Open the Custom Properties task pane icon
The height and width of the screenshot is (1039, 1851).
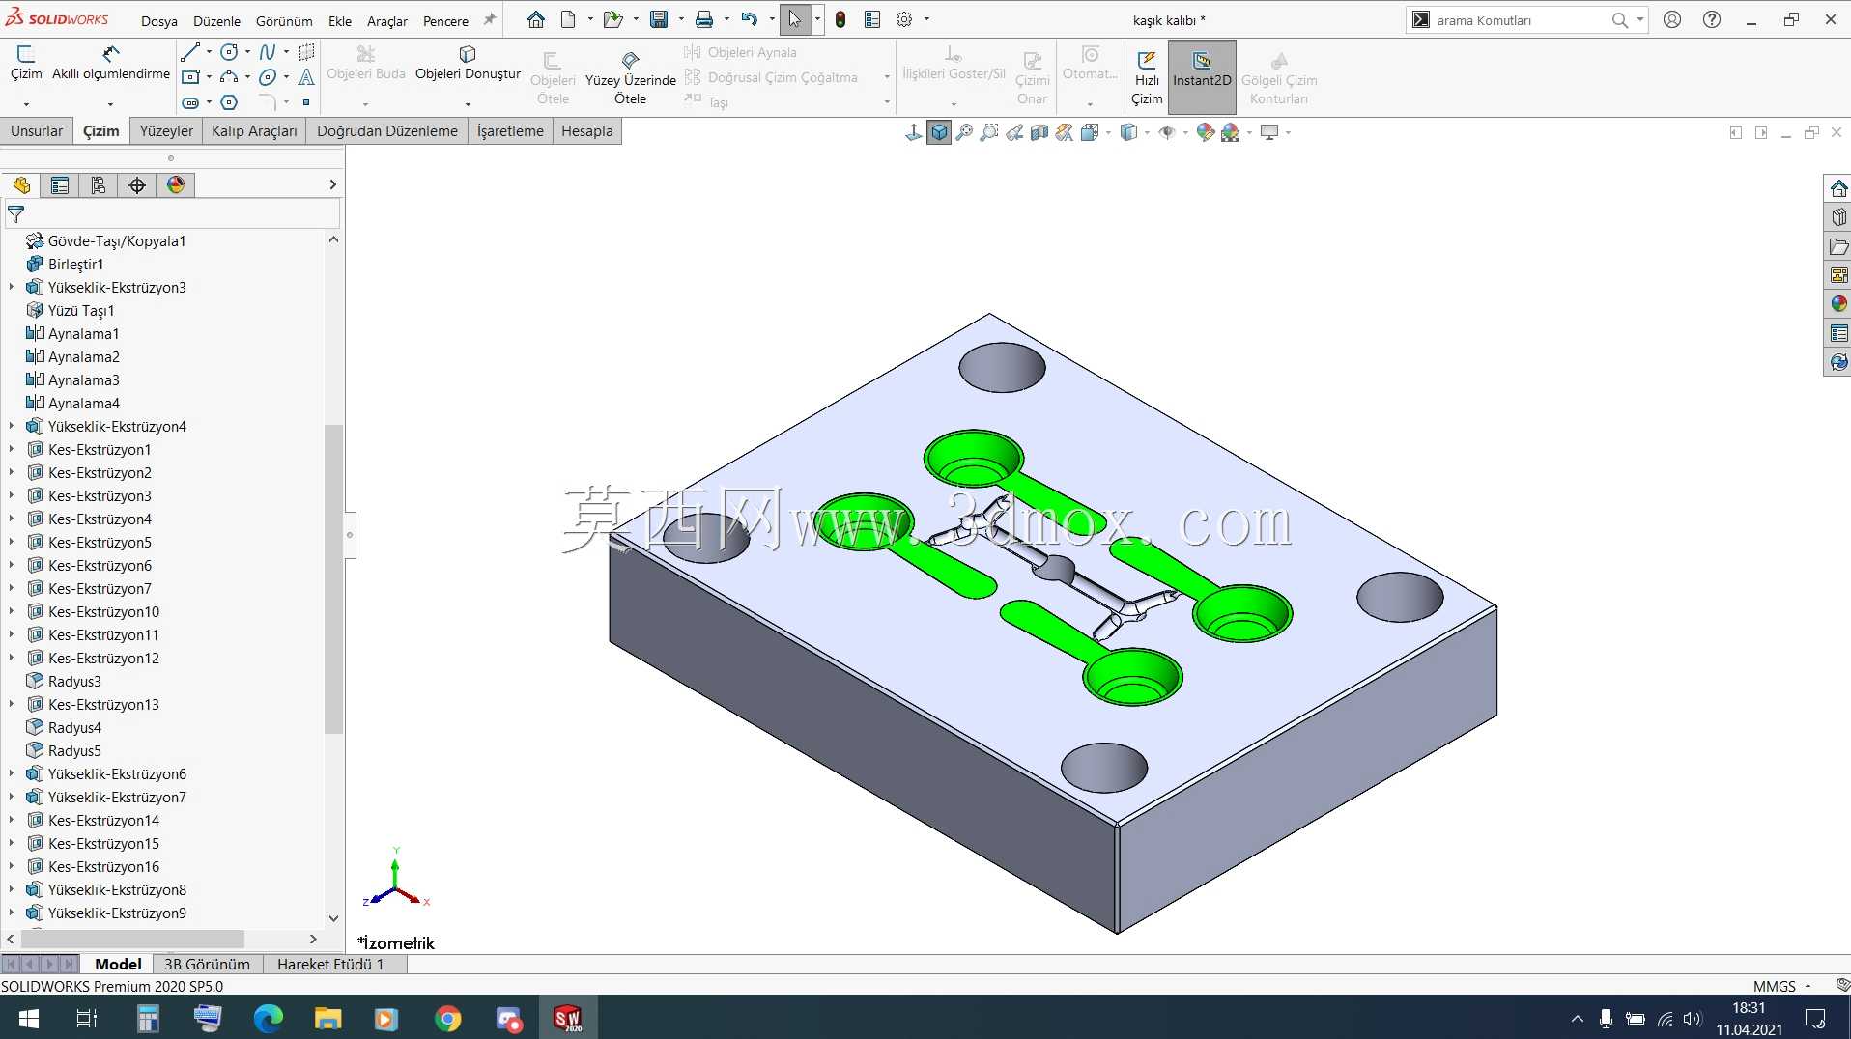[x=1838, y=333]
